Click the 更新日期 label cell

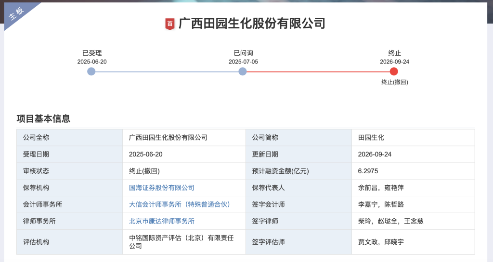coord(298,154)
